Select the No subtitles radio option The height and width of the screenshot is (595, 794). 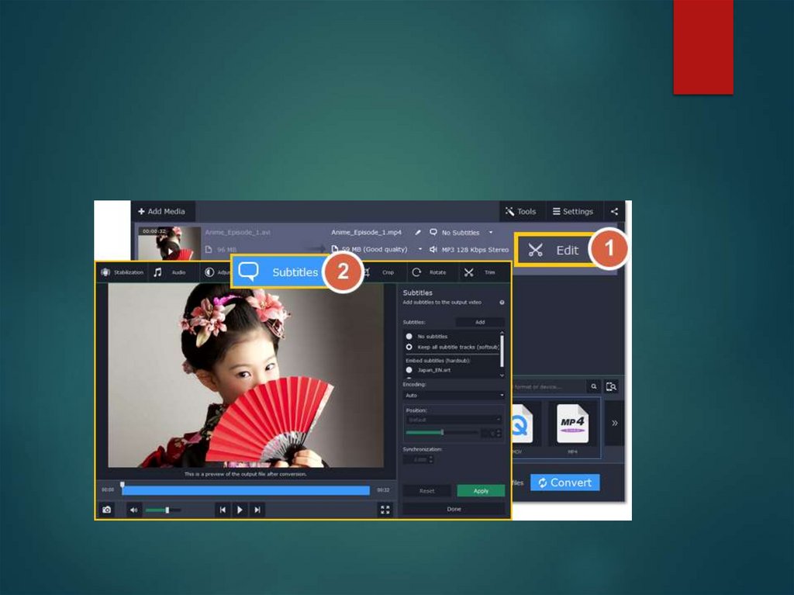coord(409,337)
